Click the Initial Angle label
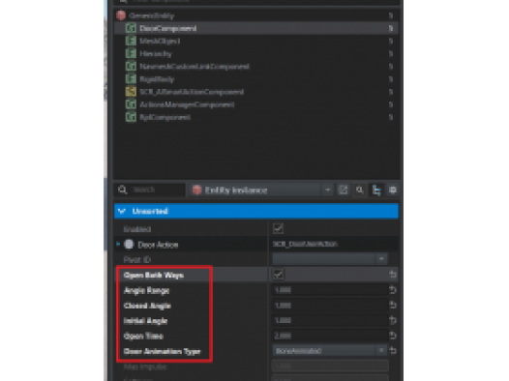The image size is (509, 381). (145, 321)
